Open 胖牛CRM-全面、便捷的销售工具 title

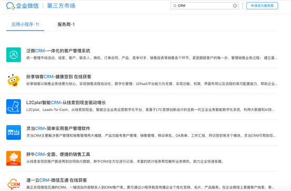pyautogui.click(x=58, y=154)
